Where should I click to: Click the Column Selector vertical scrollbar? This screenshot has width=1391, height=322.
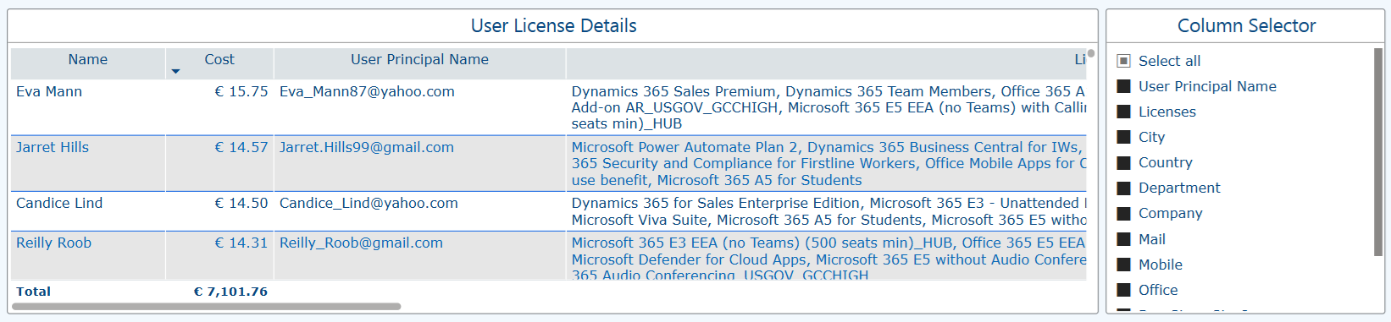point(1377,152)
